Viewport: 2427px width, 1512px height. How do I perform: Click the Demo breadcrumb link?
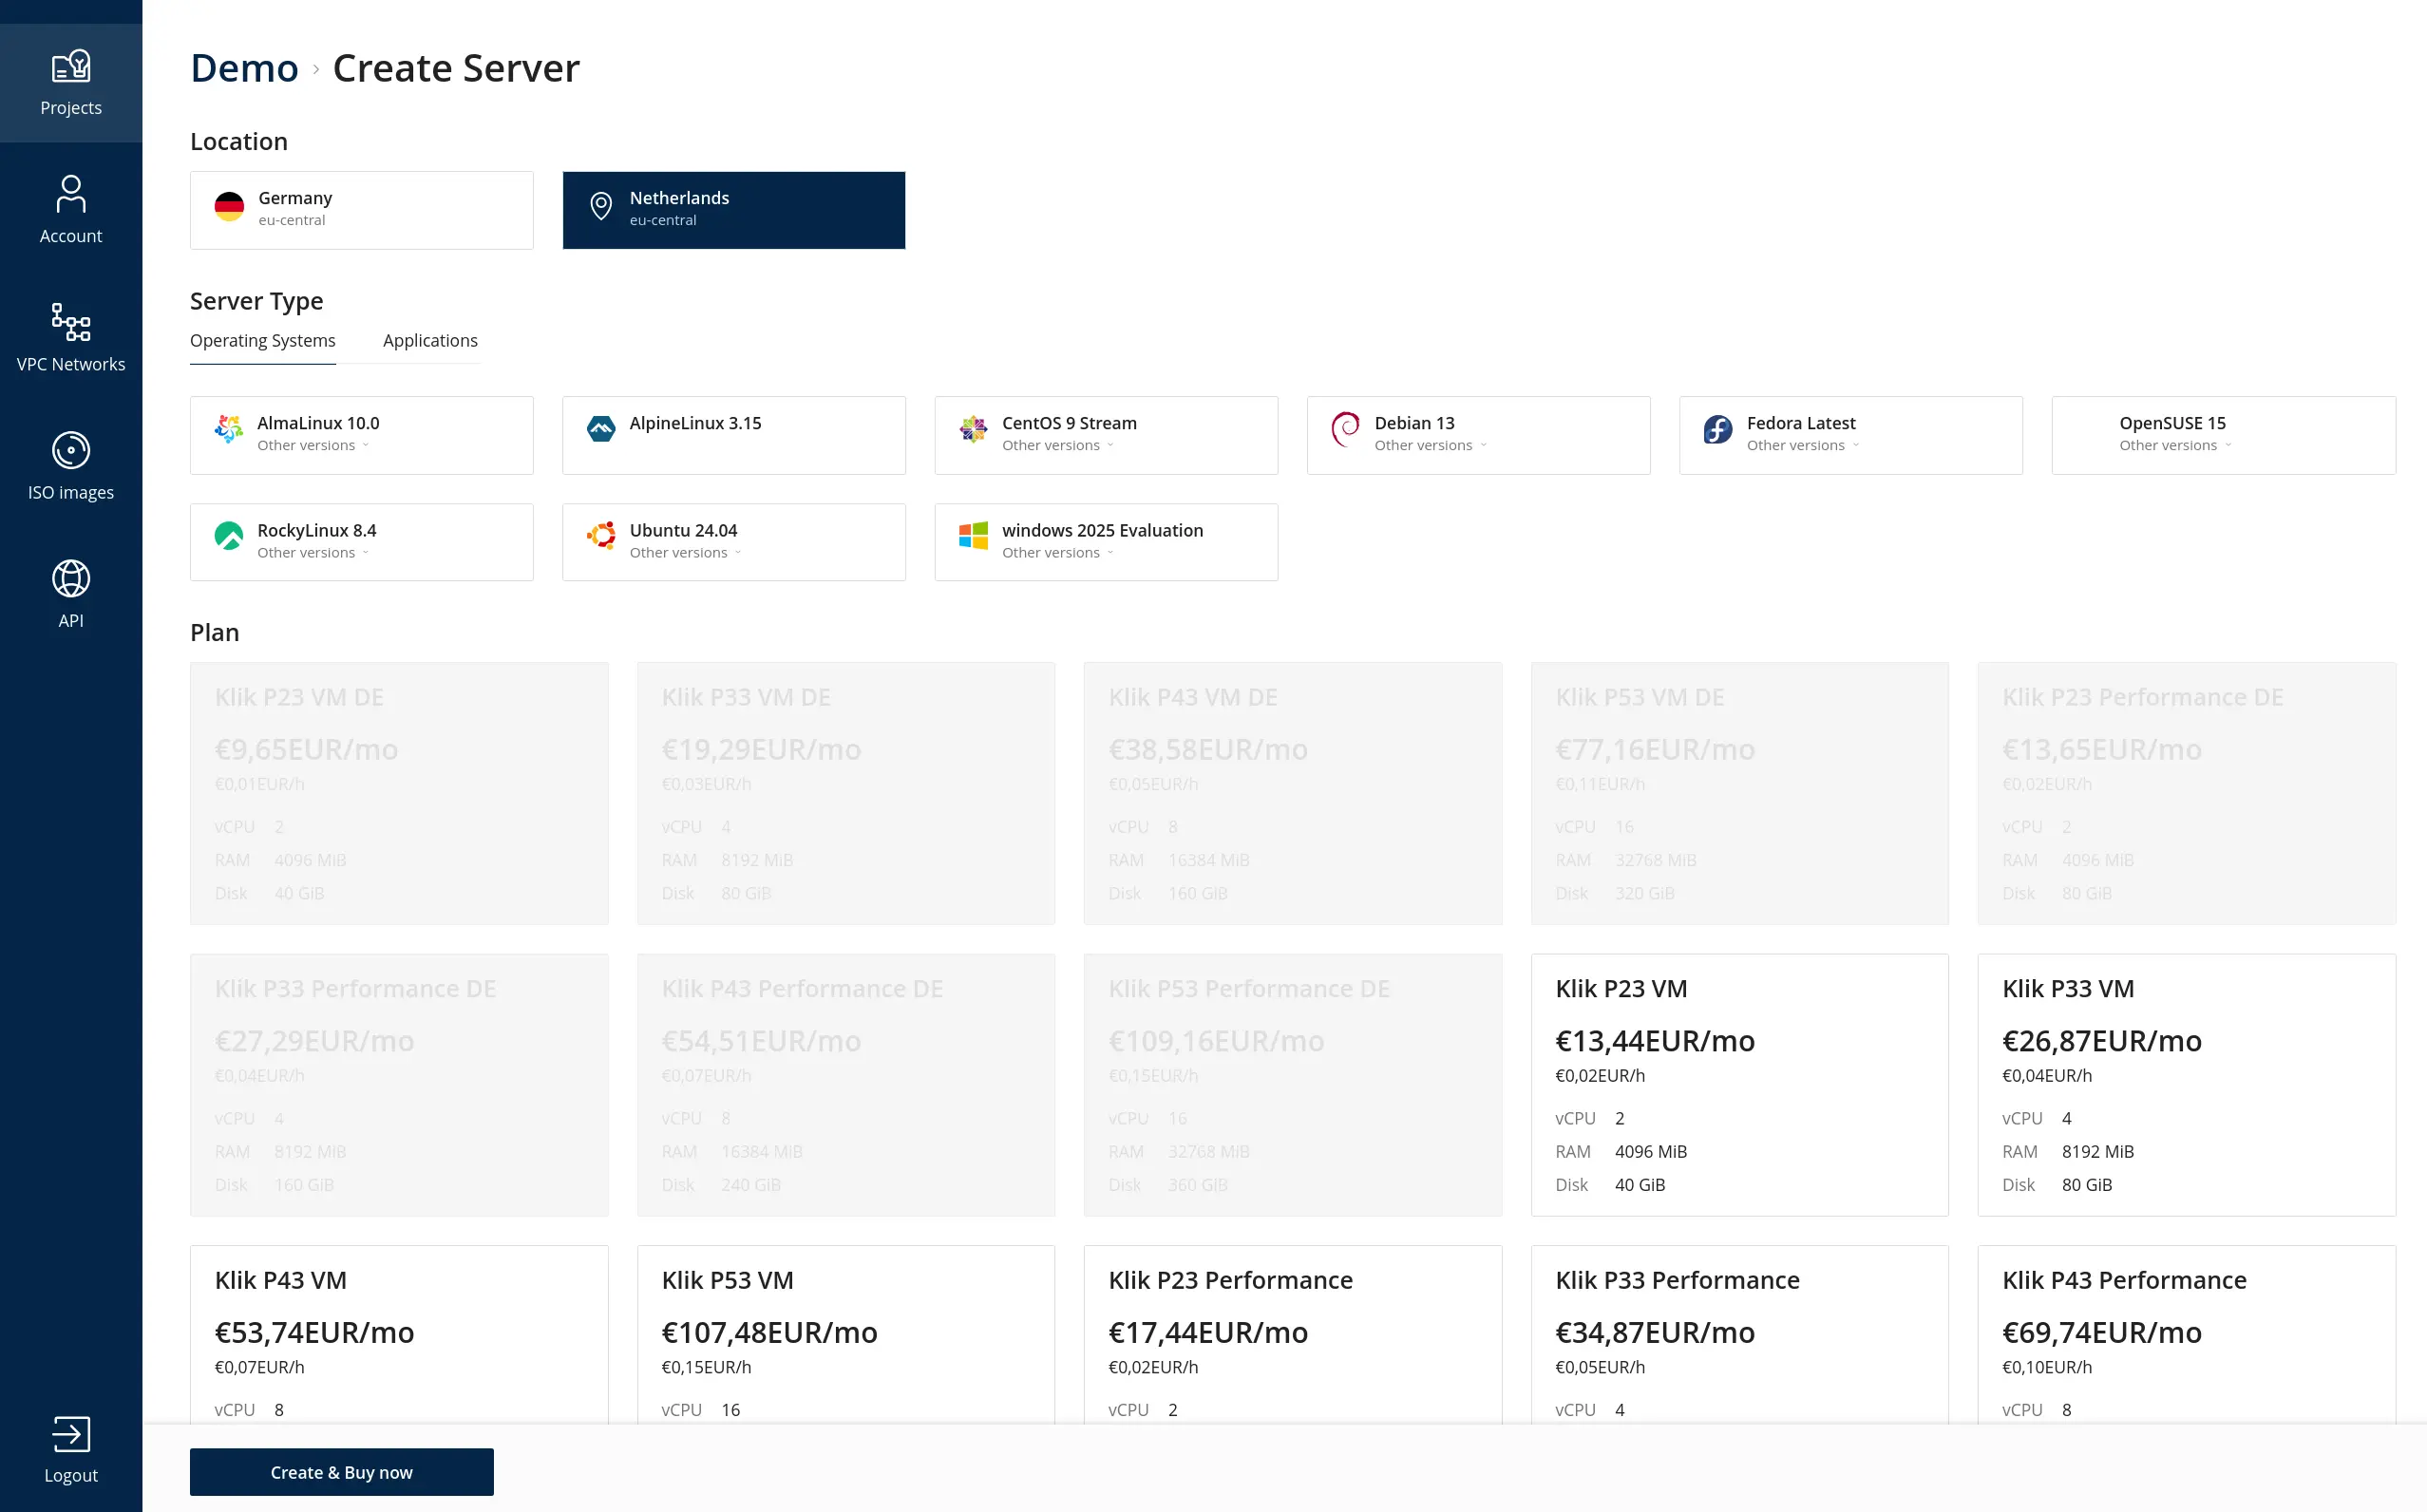pyautogui.click(x=244, y=68)
